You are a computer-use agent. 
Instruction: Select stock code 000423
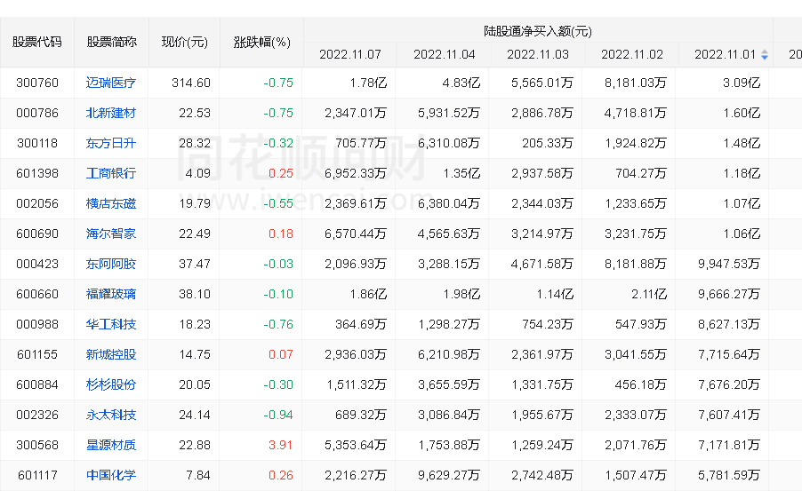(x=37, y=264)
